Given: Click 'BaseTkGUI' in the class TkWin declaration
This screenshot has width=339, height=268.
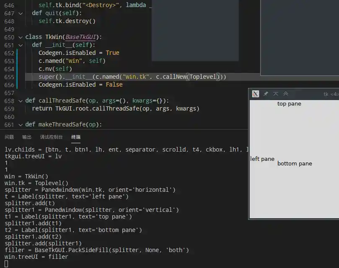Looking at the screenshot, I should 80,37.
